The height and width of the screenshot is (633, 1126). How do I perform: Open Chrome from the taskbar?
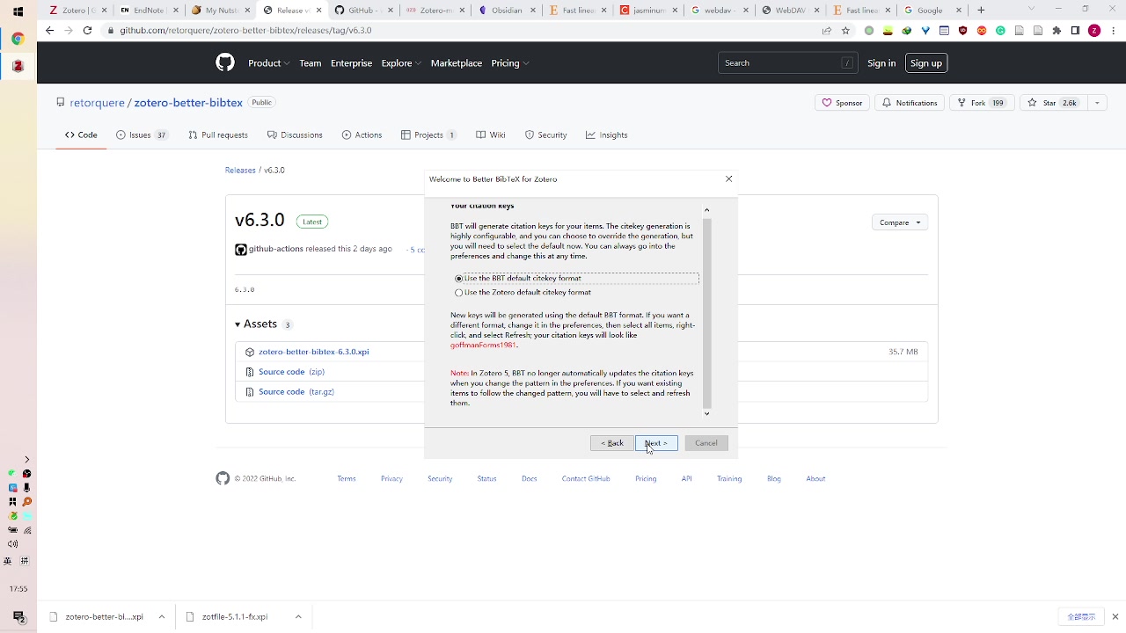pos(18,39)
